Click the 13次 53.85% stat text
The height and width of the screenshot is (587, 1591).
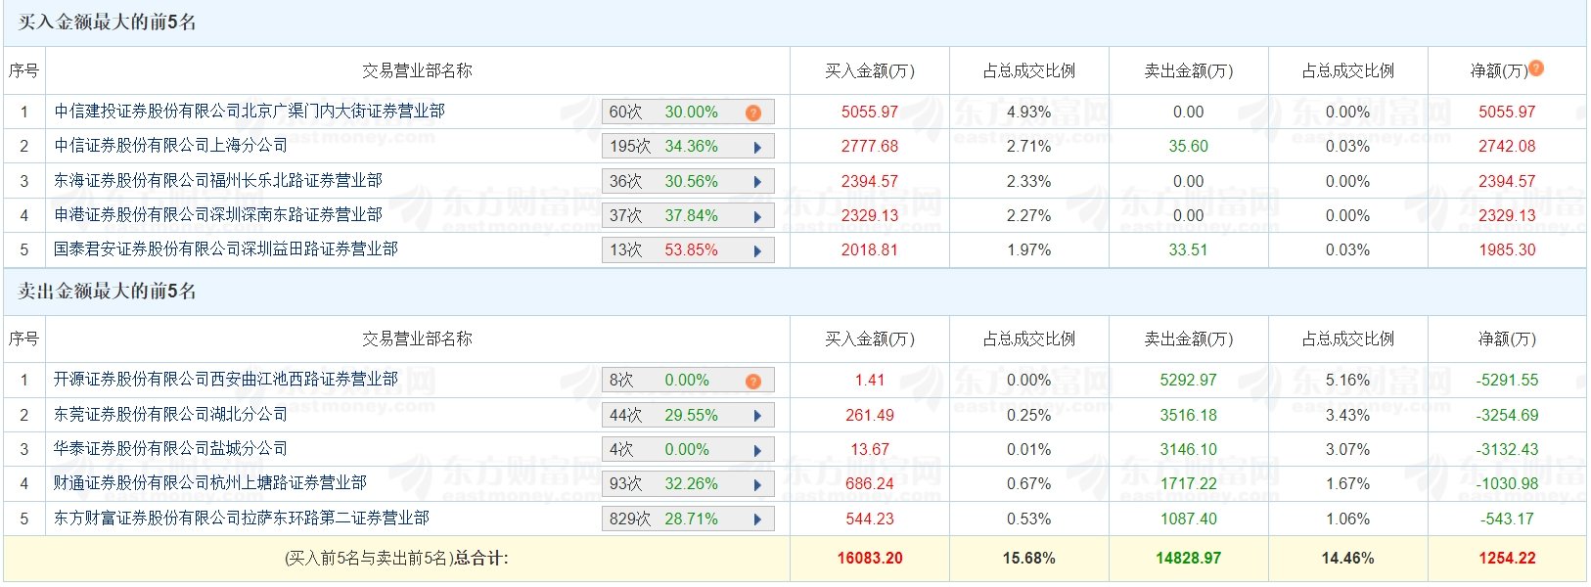coord(663,249)
